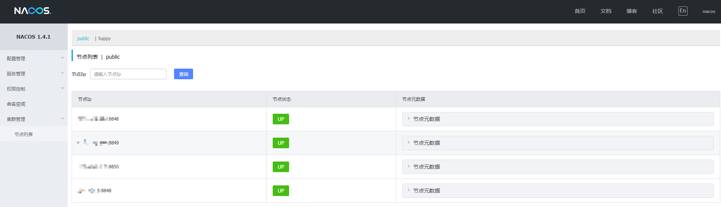Click the UP status of :8850 node
The image size is (721, 207).
tap(281, 167)
